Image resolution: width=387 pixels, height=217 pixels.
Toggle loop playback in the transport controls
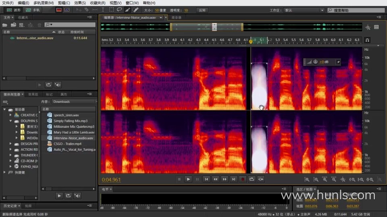tap(252, 179)
